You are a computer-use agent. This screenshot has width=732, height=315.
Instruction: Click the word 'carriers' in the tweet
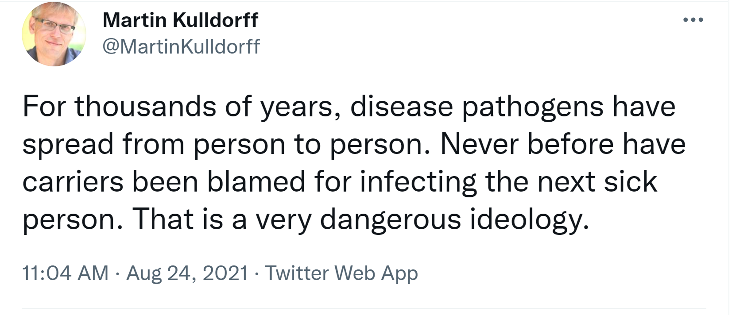(72, 182)
